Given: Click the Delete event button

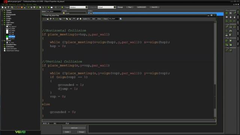Looking at the screenshot, I should (67, 132).
